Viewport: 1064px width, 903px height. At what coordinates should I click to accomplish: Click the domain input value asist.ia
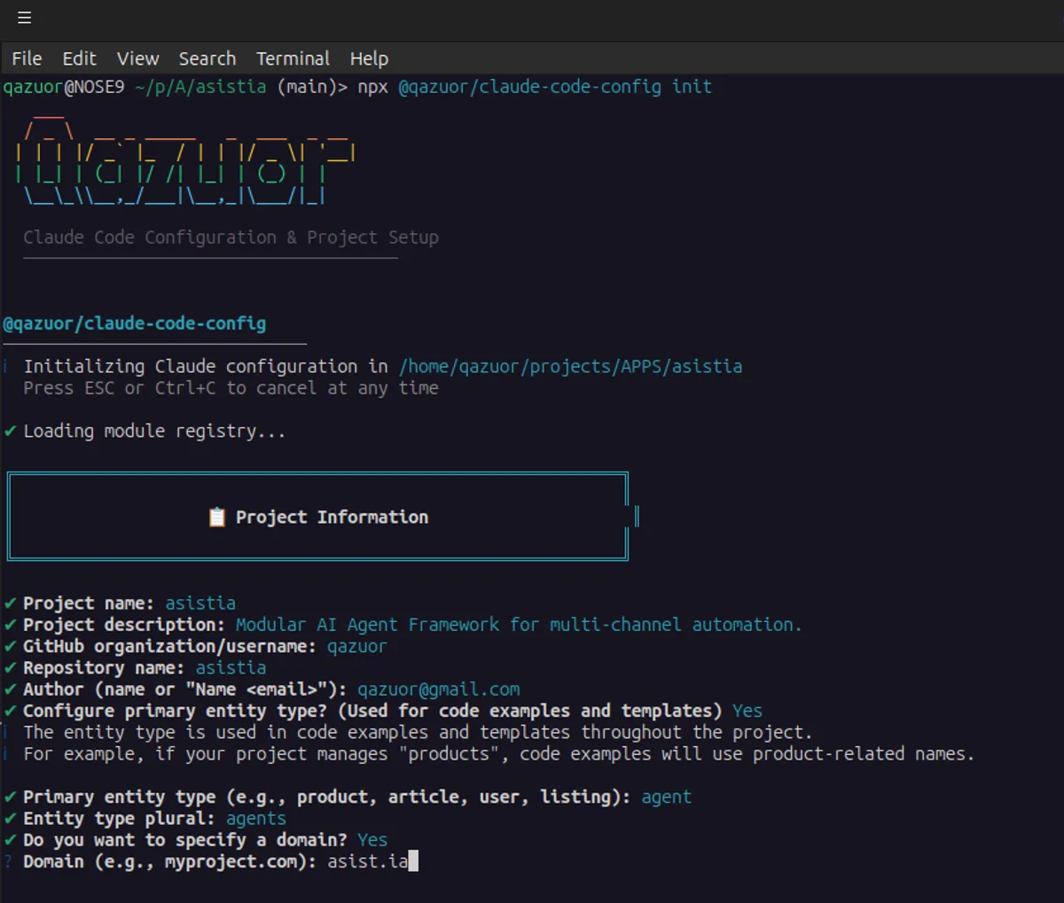367,861
